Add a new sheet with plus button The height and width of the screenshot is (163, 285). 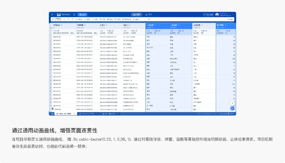pos(123,114)
